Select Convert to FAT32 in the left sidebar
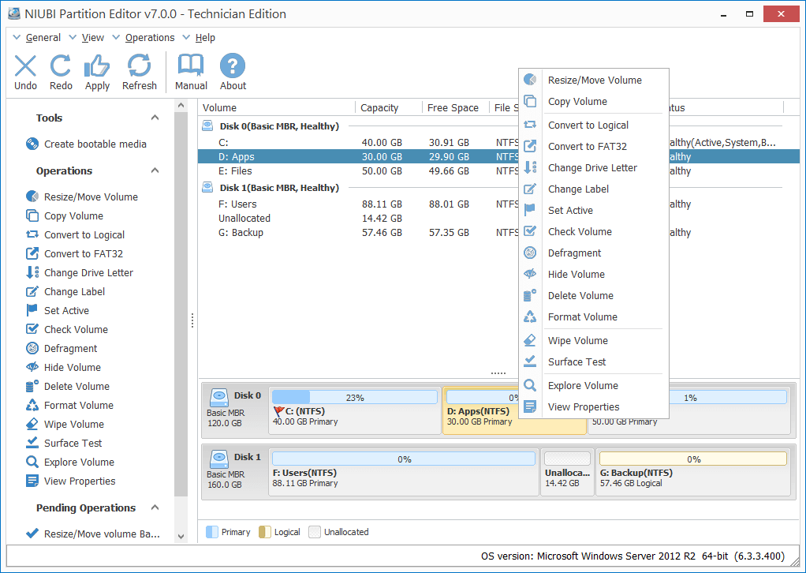Screen dimensions: 806x573 pyautogui.click(x=74, y=253)
